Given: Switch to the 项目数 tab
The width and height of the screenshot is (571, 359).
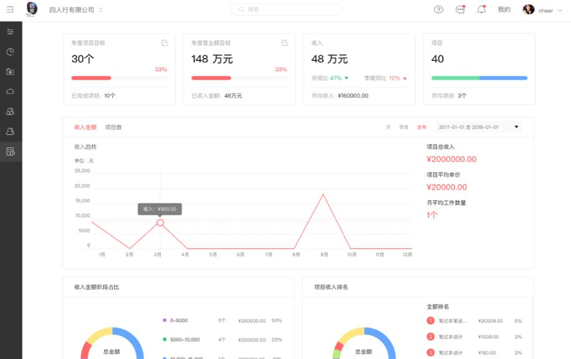Looking at the screenshot, I should [113, 127].
